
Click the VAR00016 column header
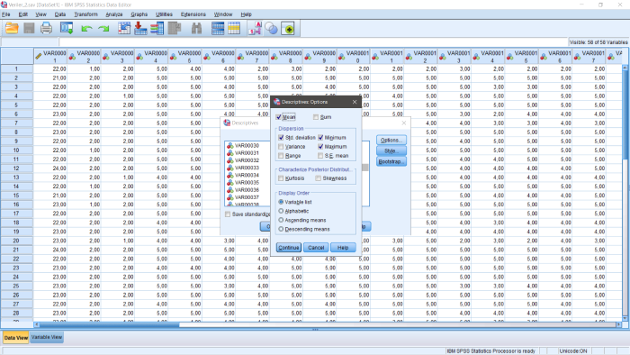coord(555,57)
